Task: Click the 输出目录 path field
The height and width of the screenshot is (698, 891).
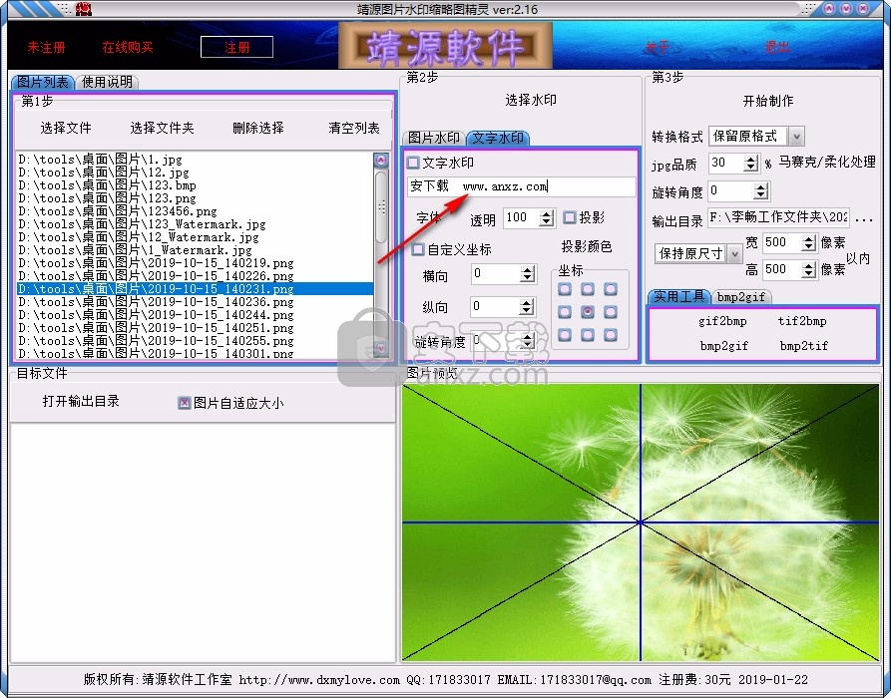Action: 778,217
